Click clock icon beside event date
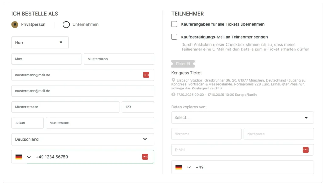This screenshot has height=184, width=325. (173, 95)
